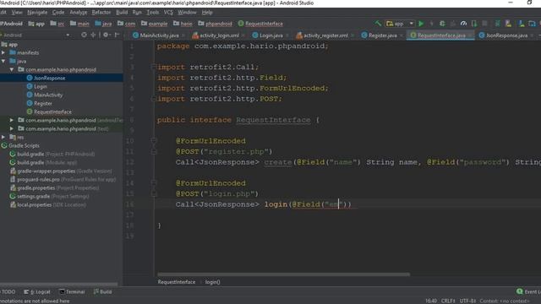Select RequestInterface in project tree

tap(52, 111)
